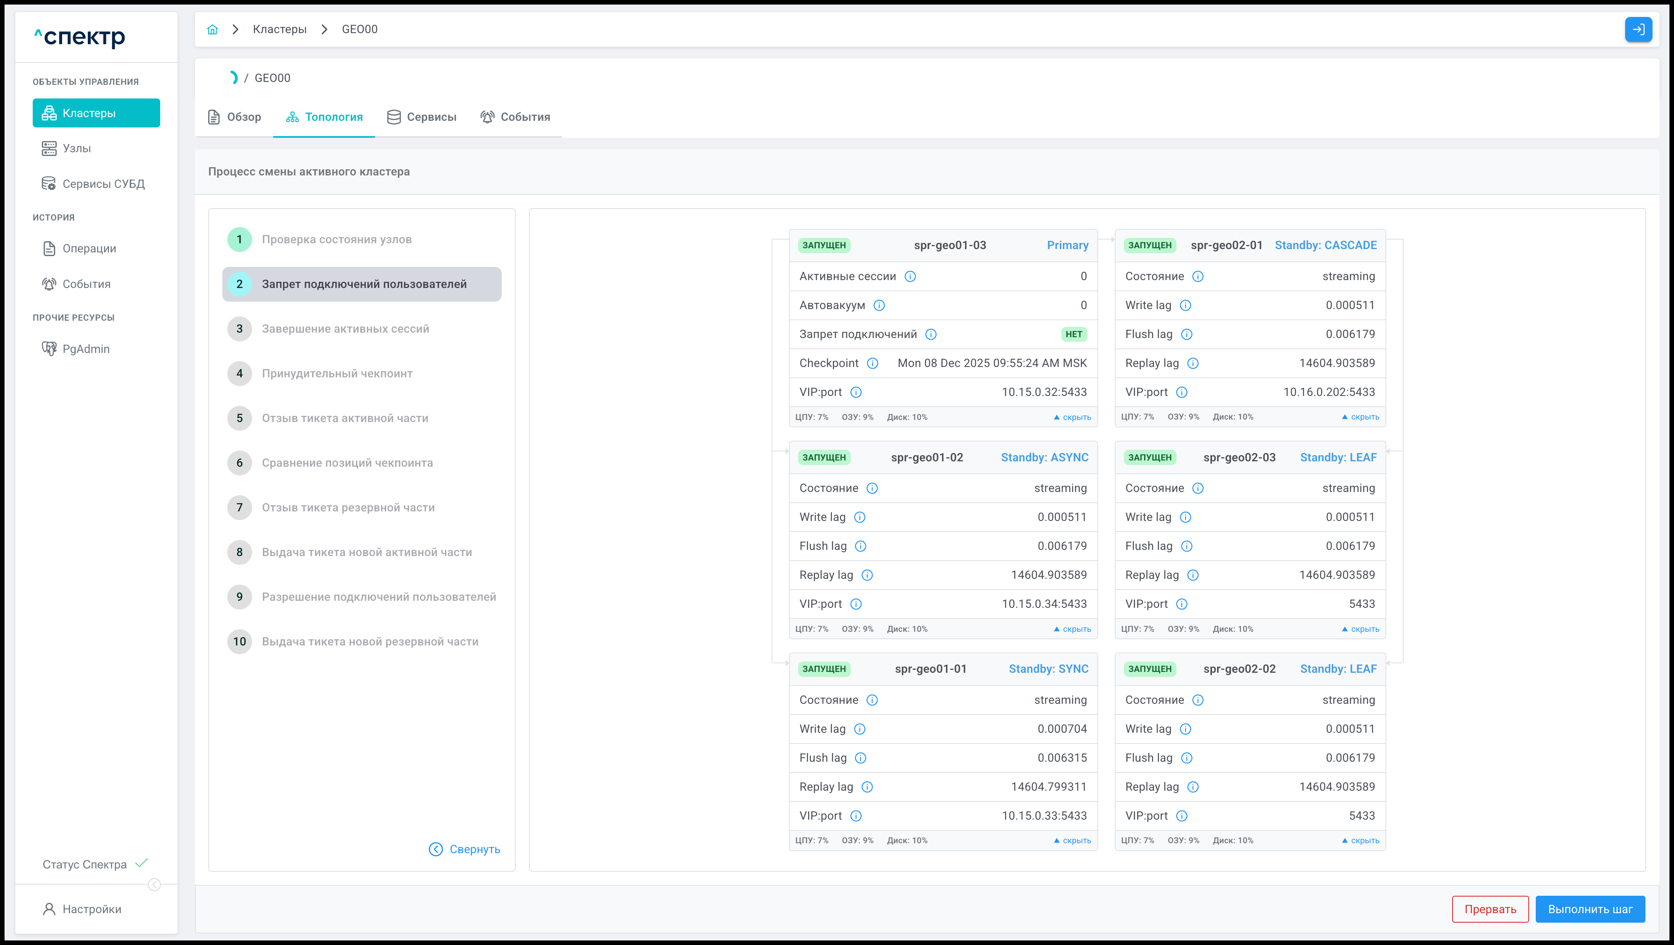The image size is (1674, 945).
Task: Open Сервисы СУБД in the sidebar
Action: 103,184
